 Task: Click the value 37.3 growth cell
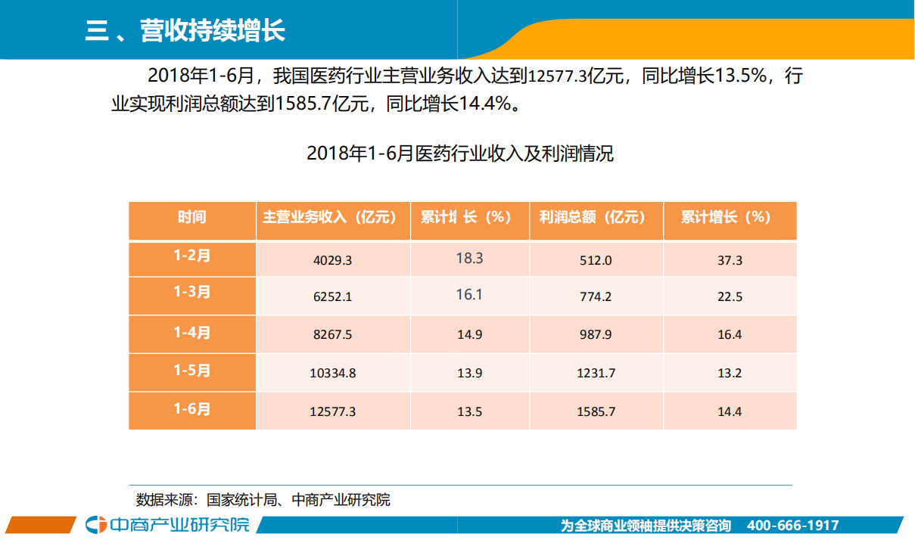(x=729, y=258)
